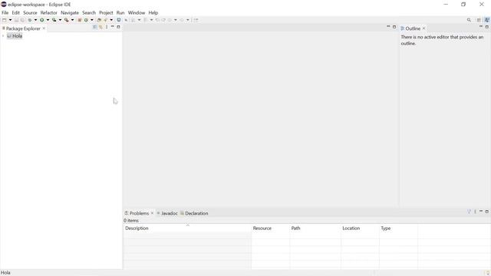This screenshot has height=276, width=491.
Task: Open the Window menu
Action: [x=137, y=13]
